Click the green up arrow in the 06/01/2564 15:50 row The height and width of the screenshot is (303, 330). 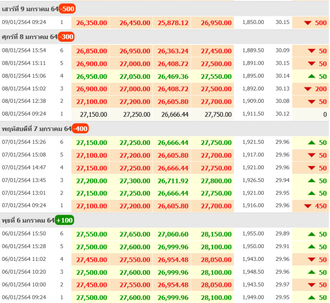tap(311, 234)
